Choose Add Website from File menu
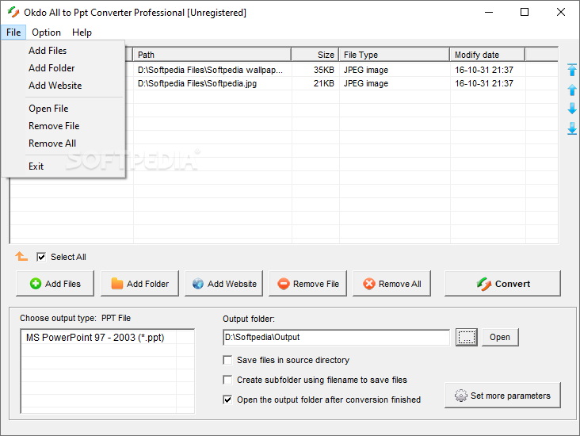The width and height of the screenshot is (580, 436). [63, 86]
